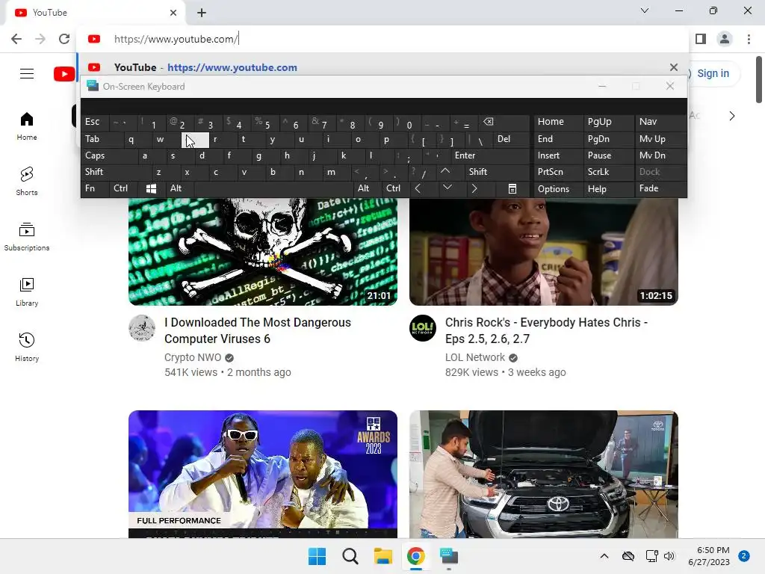Viewport: 765px width, 574px height.
Task: Reload the page with the browser refresh icon
Action: pyautogui.click(x=64, y=39)
